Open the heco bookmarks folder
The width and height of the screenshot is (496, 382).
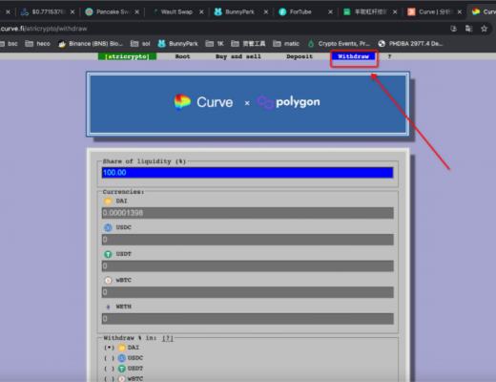tap(37, 44)
